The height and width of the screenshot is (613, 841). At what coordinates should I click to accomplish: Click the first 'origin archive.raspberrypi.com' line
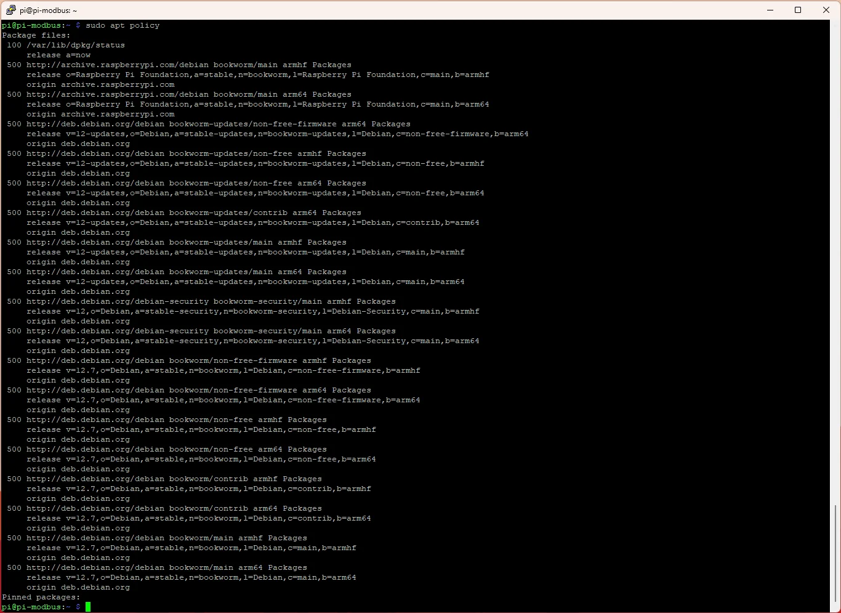click(x=100, y=84)
